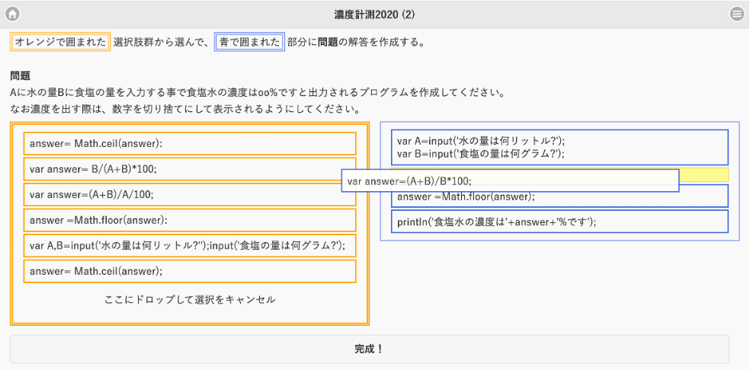Screen dimensions: 750x370
Task: Click the 'ここにドロップして選択をキャンセル' cancel area
Action: pos(190,300)
